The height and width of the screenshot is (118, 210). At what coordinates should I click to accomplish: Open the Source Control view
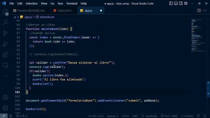[x=5, y=33]
